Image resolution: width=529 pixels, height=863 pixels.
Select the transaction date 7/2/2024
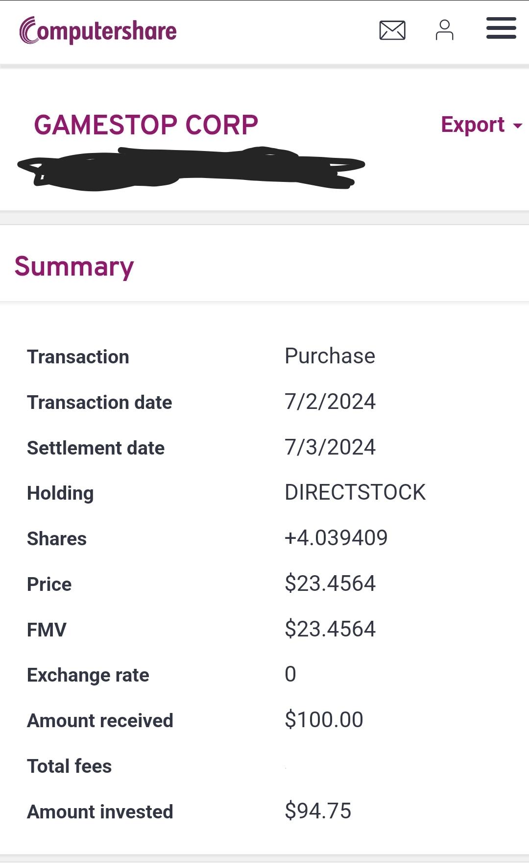point(330,402)
